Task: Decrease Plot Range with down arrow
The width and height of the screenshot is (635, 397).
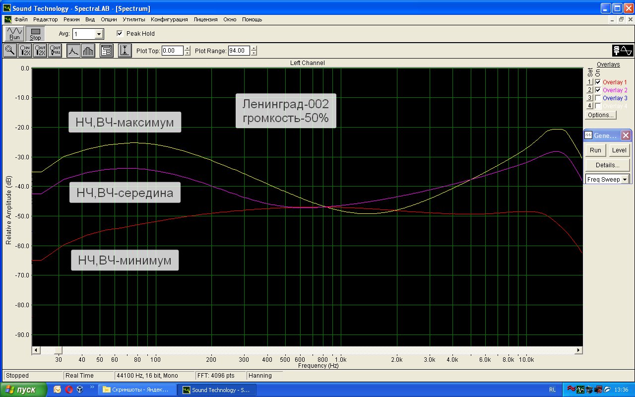Action: click(x=254, y=53)
